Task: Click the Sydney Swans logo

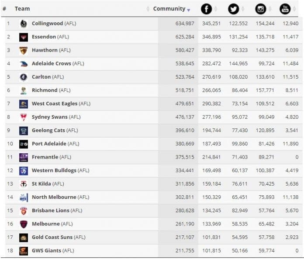Action: (x=24, y=117)
